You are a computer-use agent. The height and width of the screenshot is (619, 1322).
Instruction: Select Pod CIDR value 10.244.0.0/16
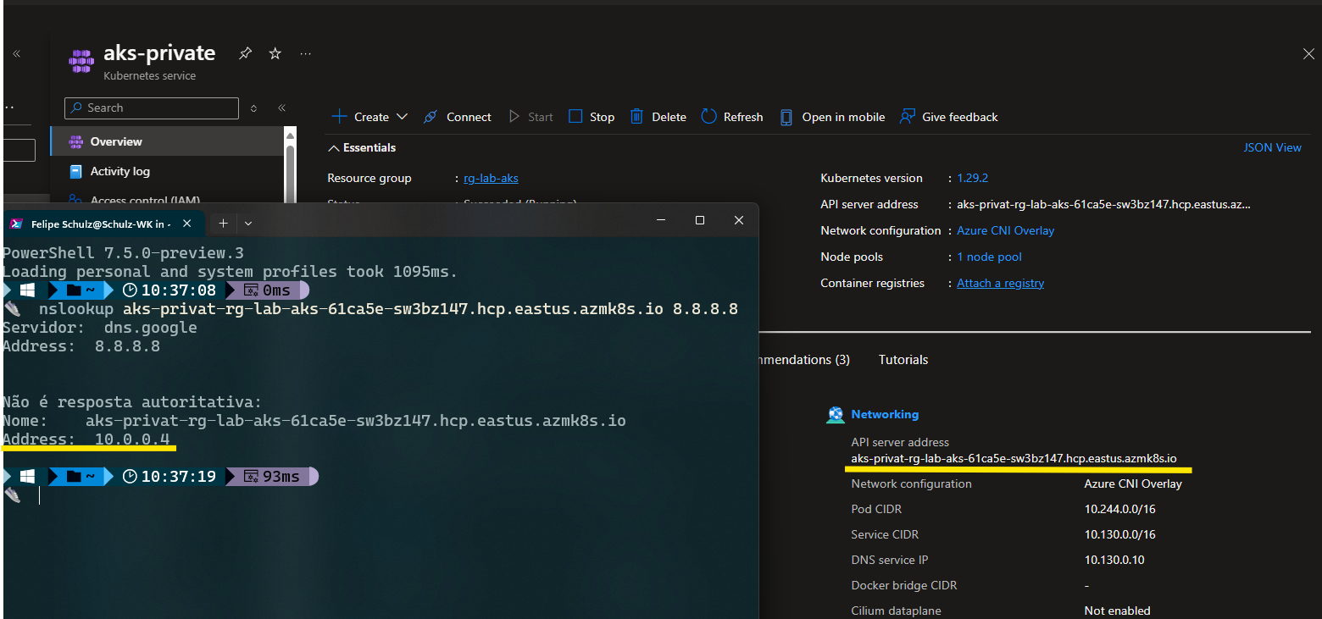1119,509
